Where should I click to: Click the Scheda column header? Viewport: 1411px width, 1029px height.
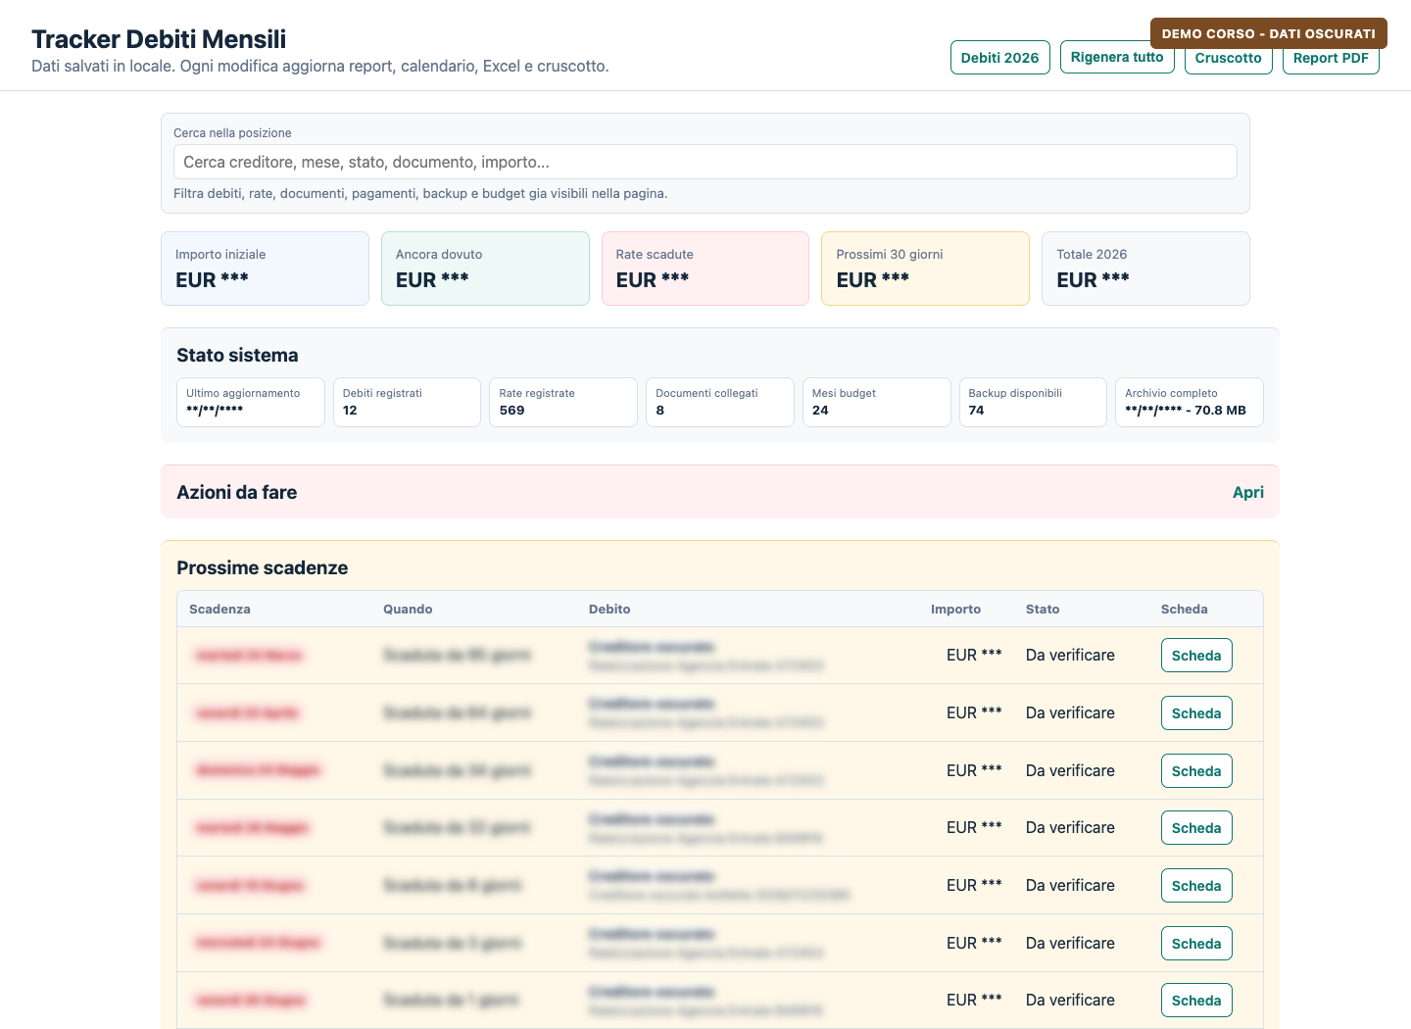1184,609
